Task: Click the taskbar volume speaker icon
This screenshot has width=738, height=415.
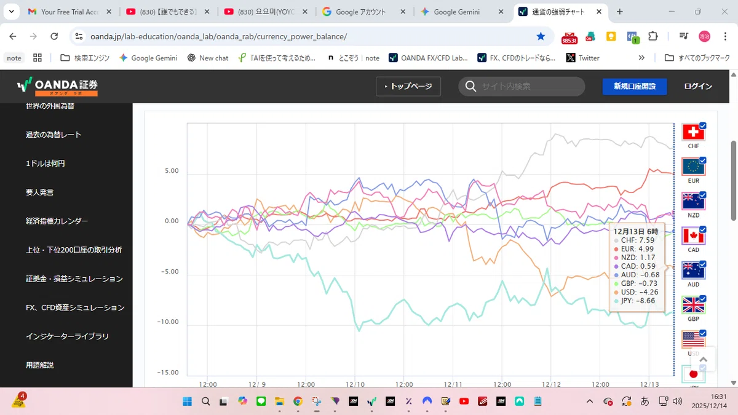Action: (678, 401)
